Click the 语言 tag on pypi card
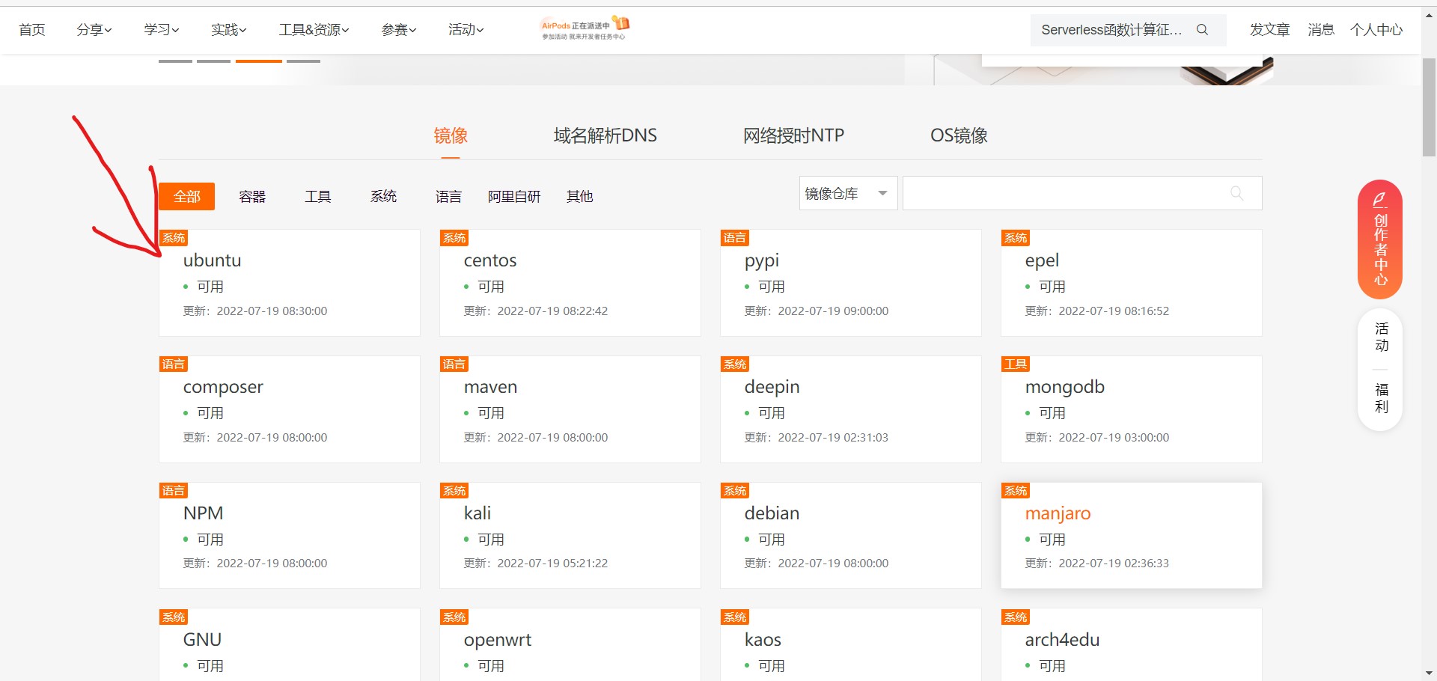 pos(735,238)
